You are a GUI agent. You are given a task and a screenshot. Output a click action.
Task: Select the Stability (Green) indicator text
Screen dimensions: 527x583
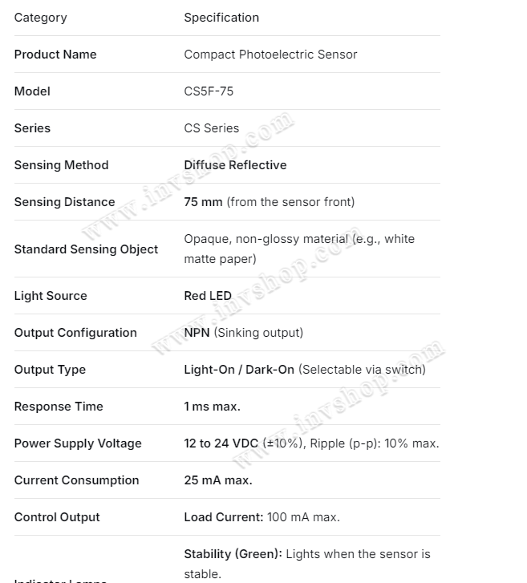pyautogui.click(x=233, y=554)
